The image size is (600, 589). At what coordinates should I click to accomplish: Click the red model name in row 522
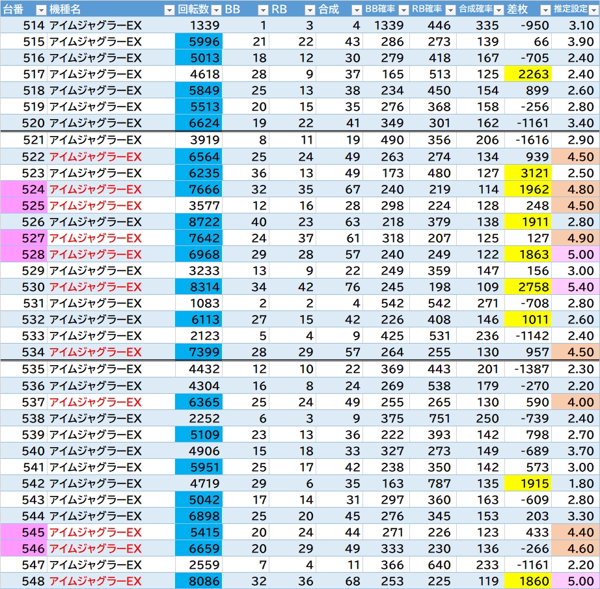[x=95, y=157]
